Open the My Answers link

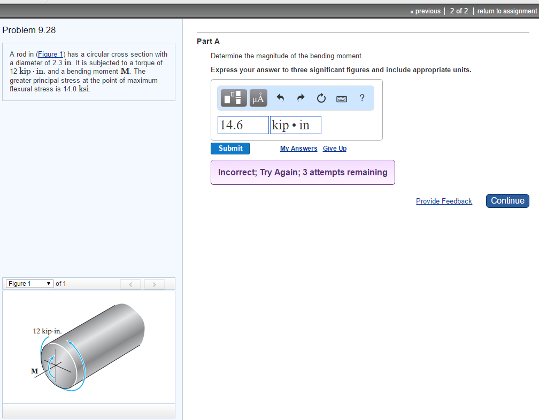point(298,149)
